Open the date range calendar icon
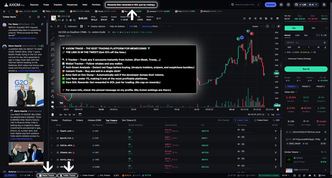332x178 pixels. pos(79,114)
